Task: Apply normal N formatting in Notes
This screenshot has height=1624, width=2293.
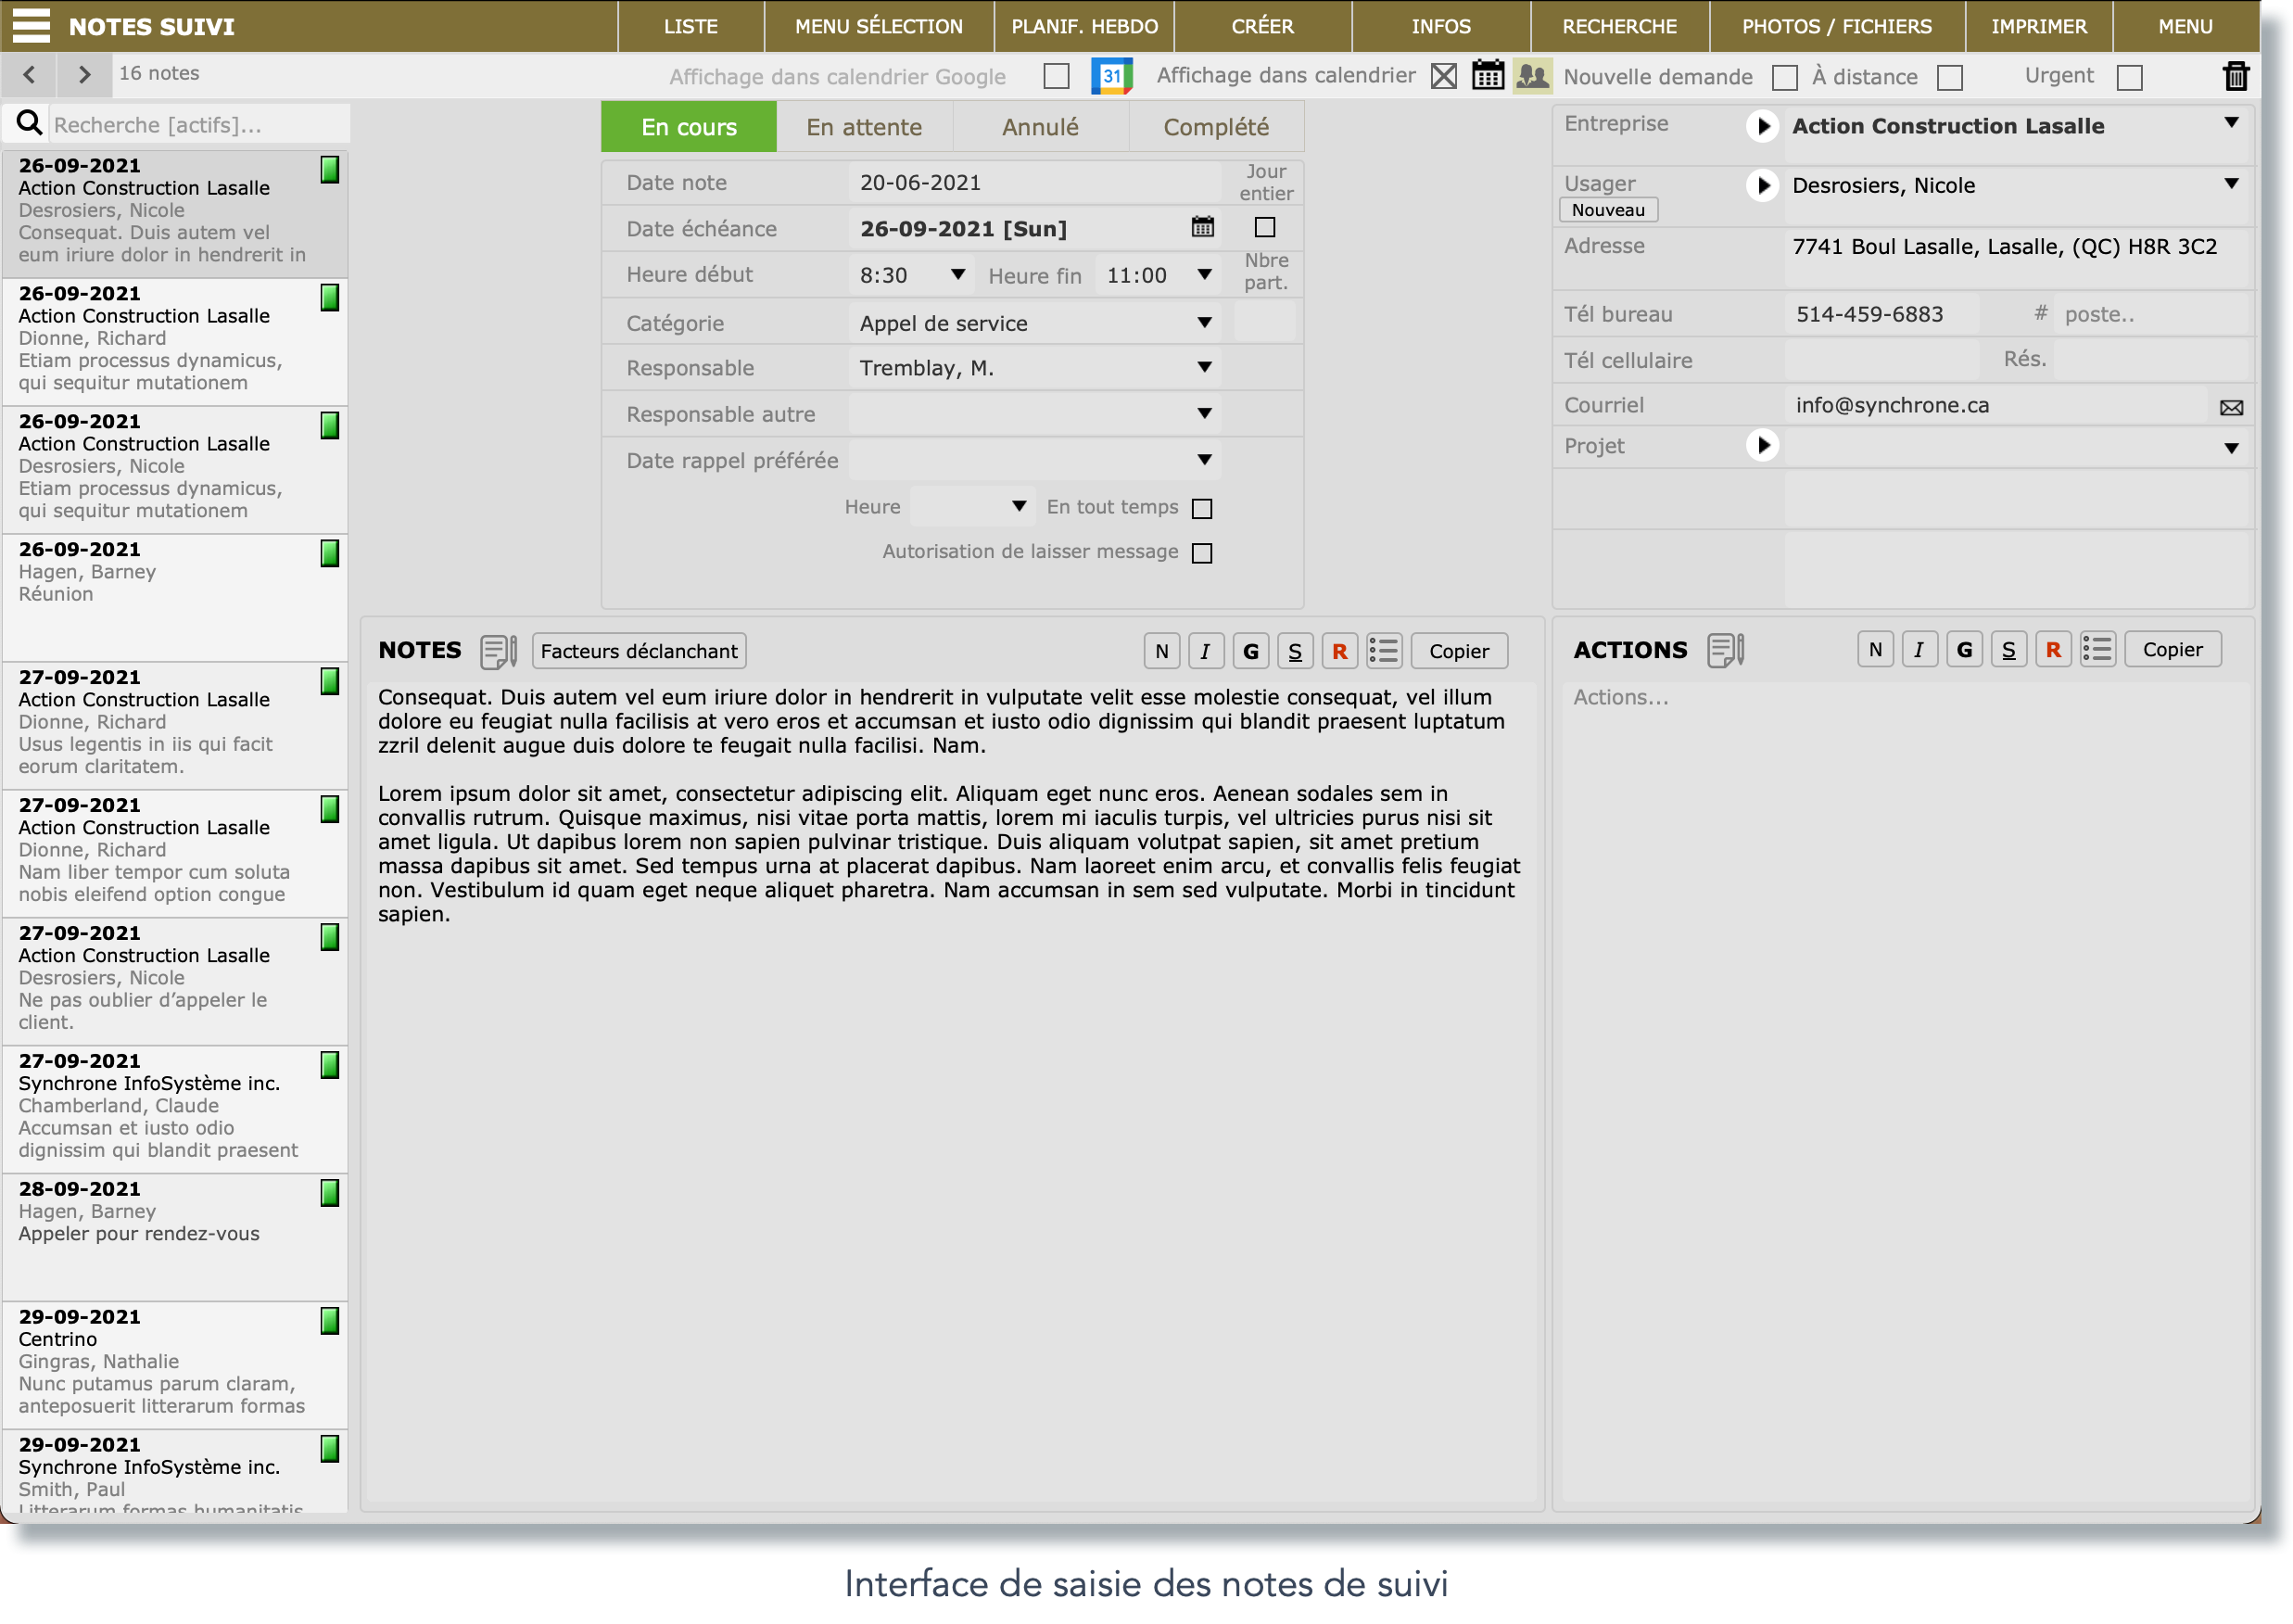Action: [1161, 651]
